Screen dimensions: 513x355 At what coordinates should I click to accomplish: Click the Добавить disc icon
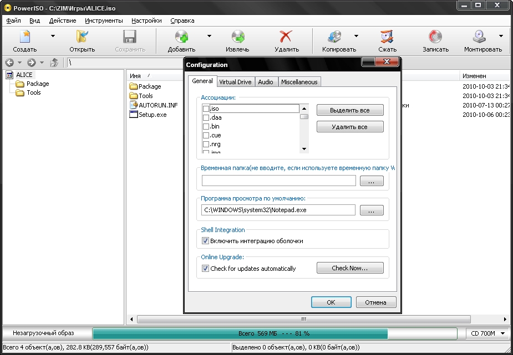pyautogui.click(x=181, y=37)
